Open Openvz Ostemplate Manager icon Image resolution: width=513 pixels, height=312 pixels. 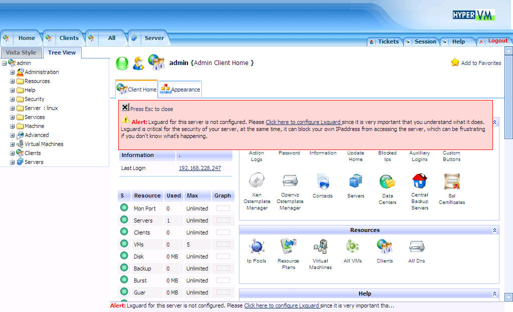pos(290,180)
